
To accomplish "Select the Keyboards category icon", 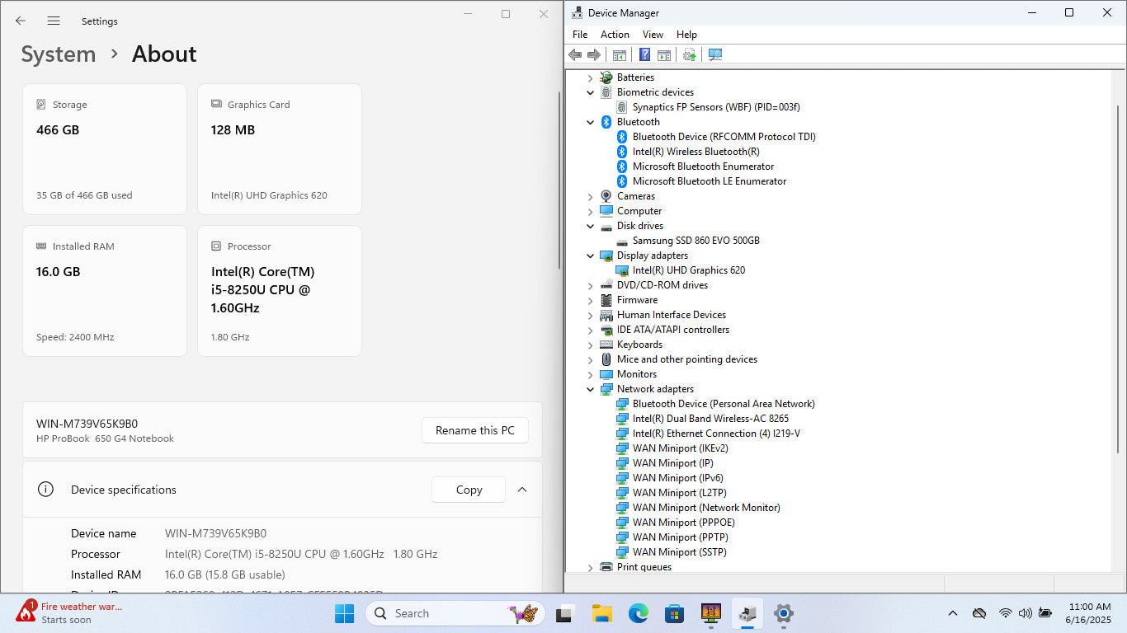I will [x=606, y=345].
